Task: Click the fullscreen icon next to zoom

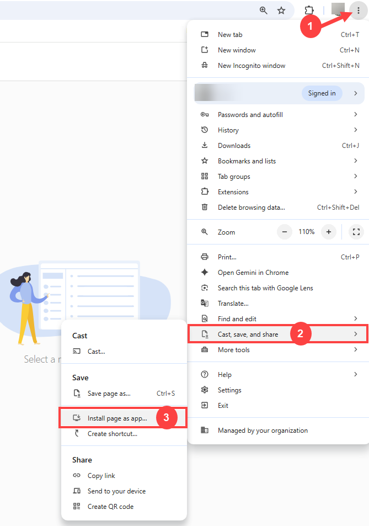Action: point(356,232)
